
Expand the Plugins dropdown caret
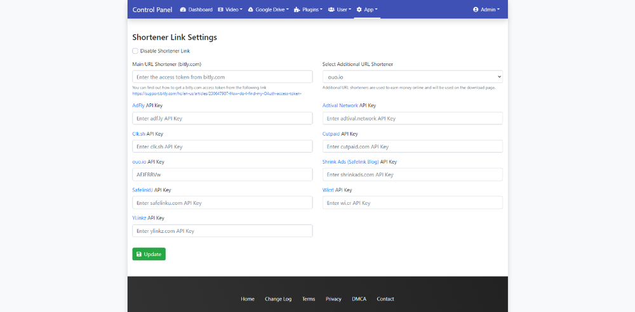coord(321,10)
